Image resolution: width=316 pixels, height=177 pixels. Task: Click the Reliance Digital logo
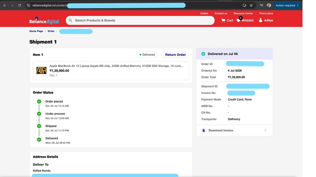[x=44, y=20]
